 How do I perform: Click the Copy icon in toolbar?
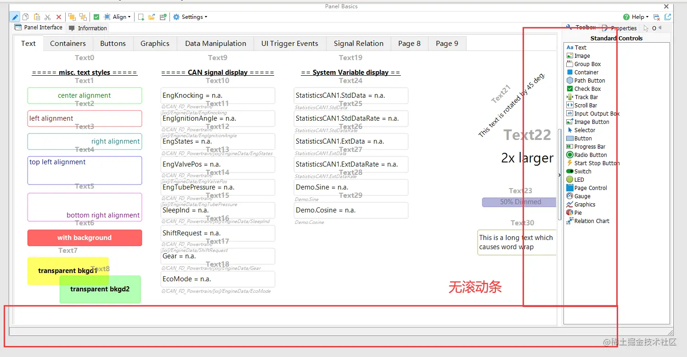point(26,17)
